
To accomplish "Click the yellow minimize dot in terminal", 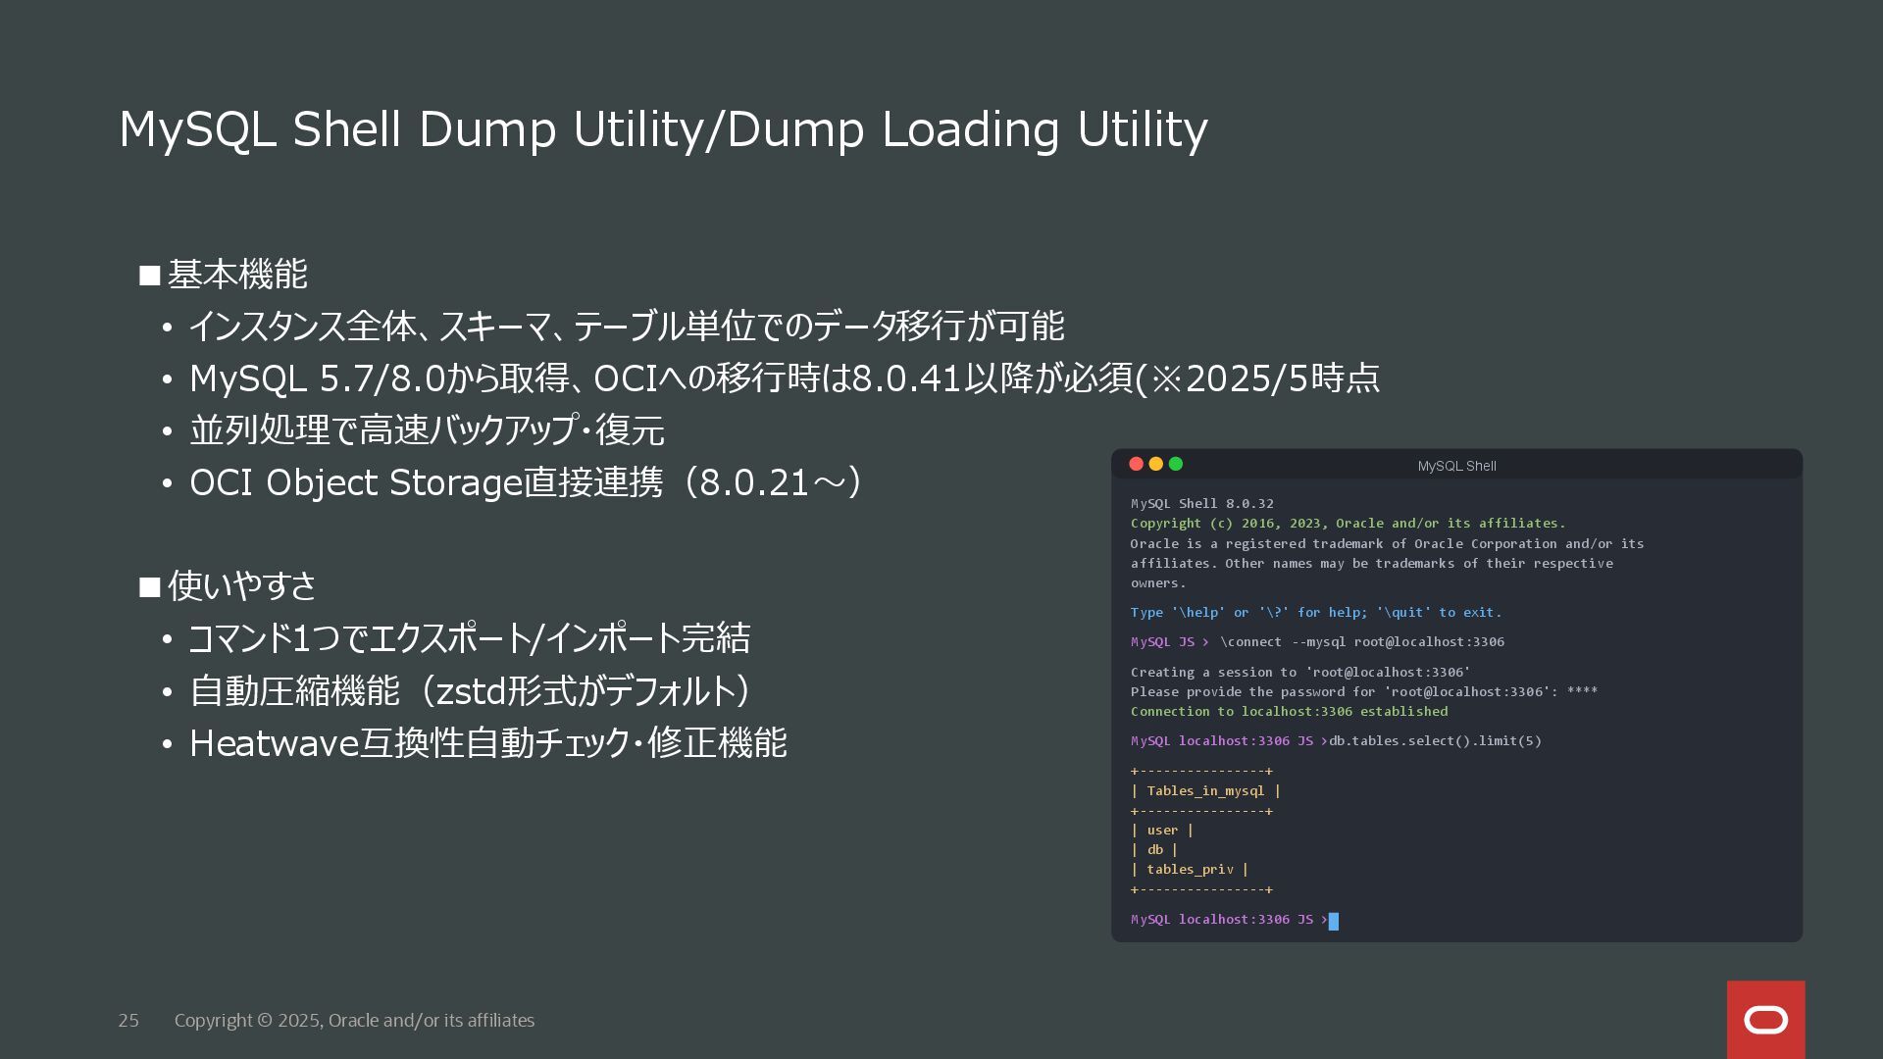I will click(x=1155, y=464).
